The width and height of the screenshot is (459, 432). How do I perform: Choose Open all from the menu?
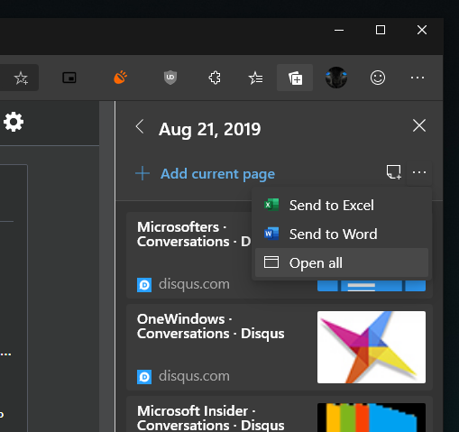pyautogui.click(x=342, y=262)
